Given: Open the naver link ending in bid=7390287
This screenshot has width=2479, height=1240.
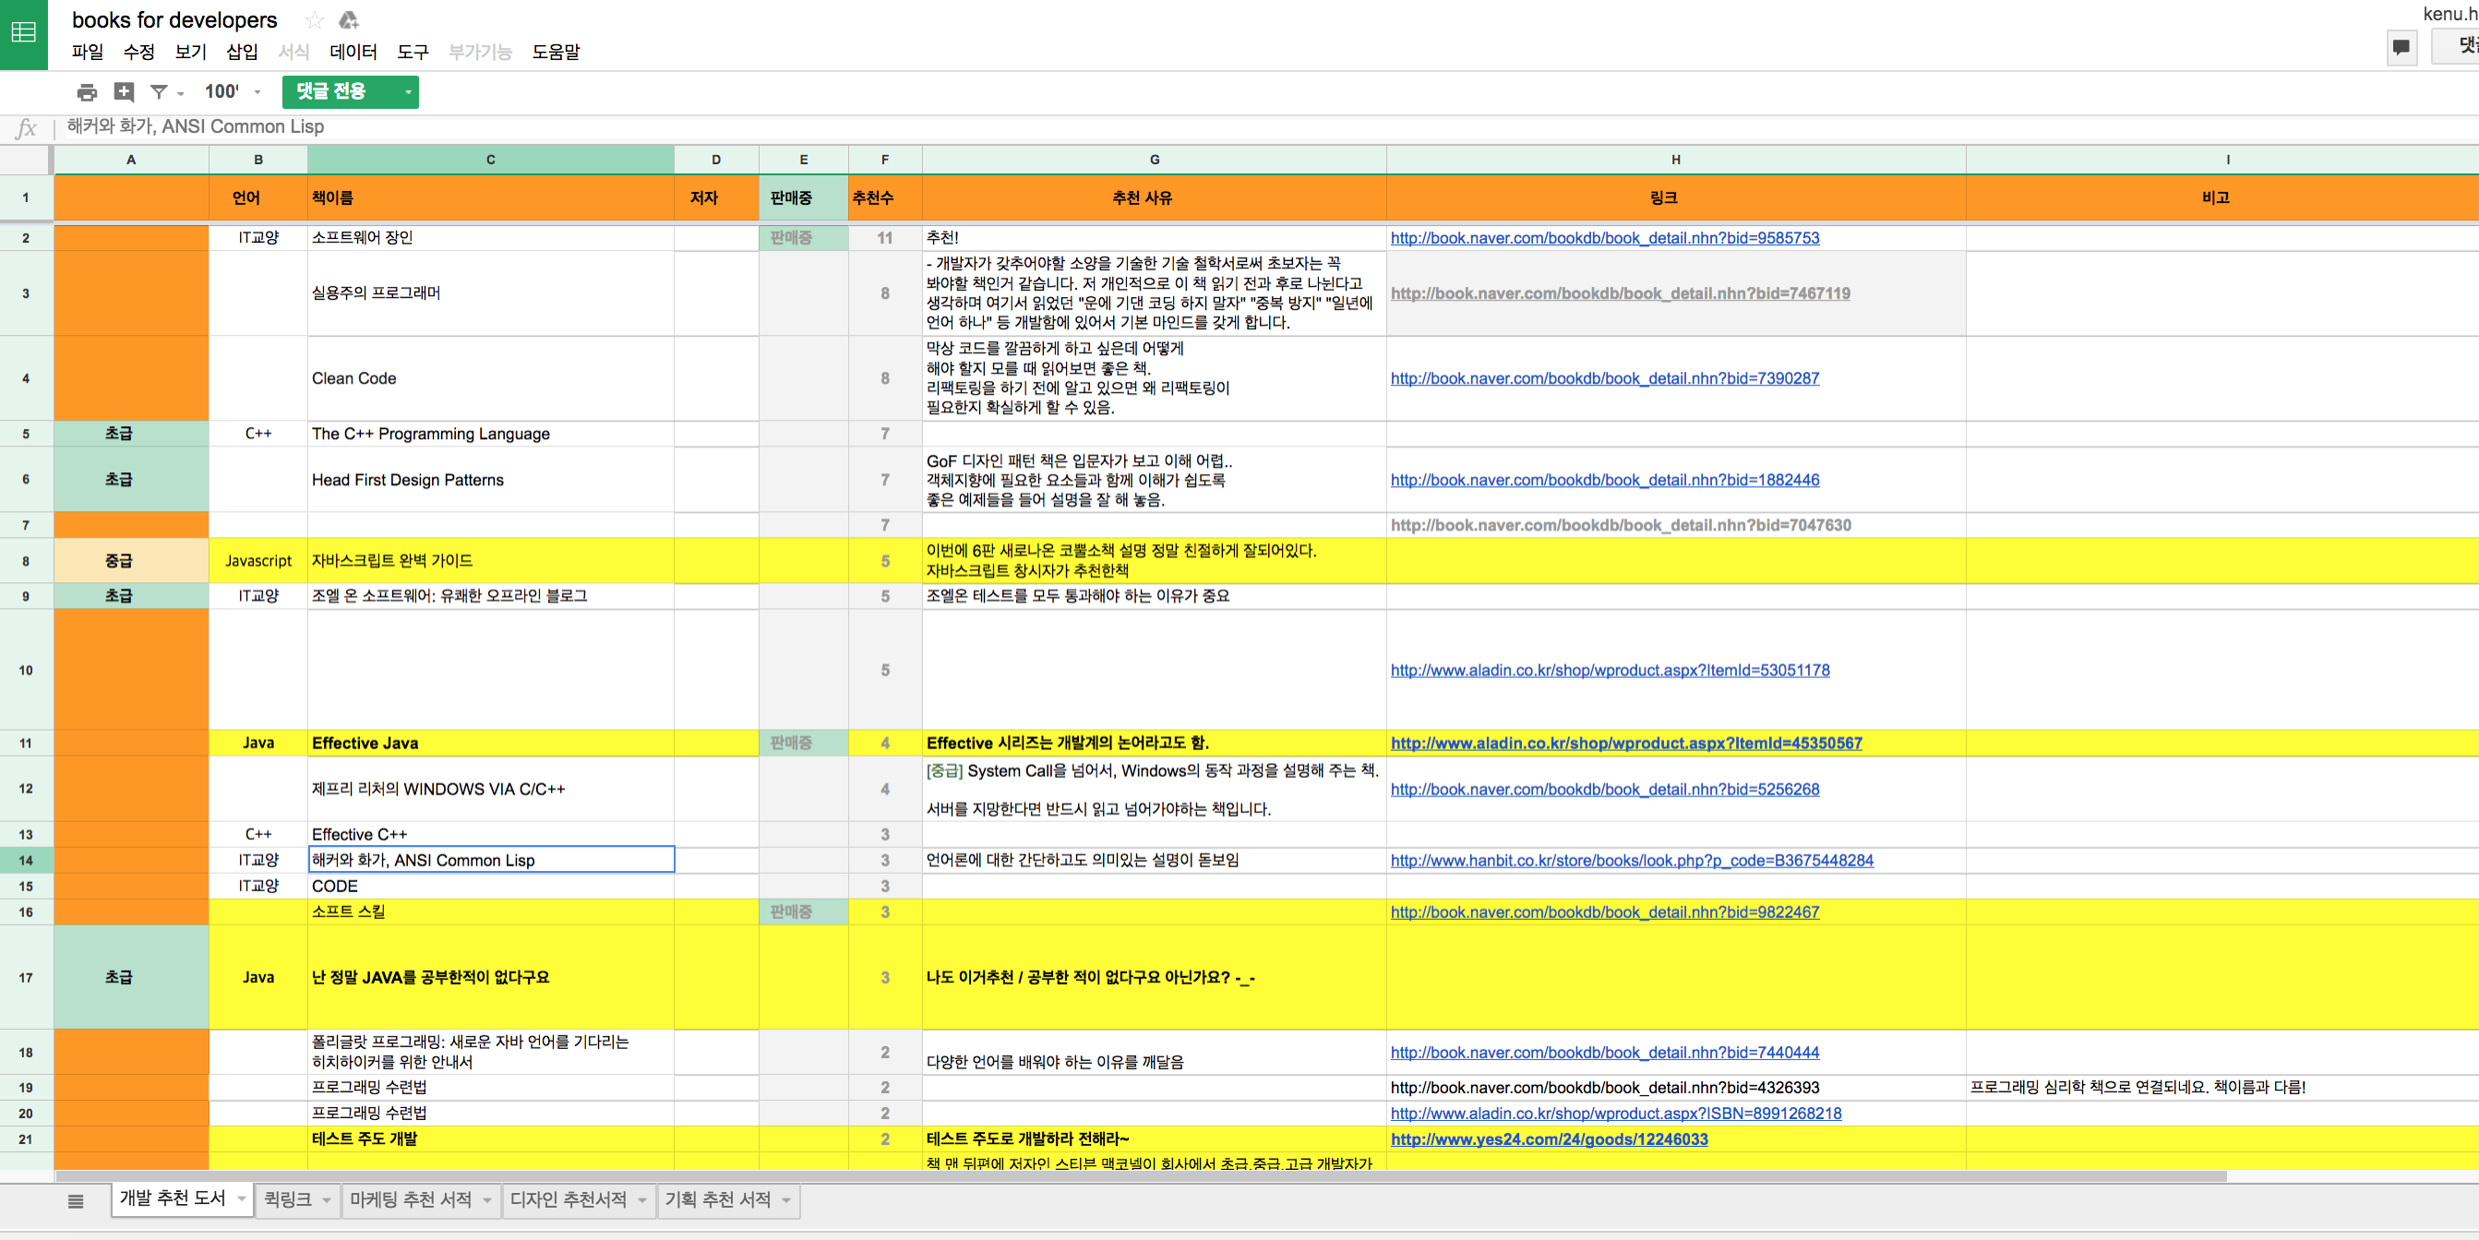Looking at the screenshot, I should (1604, 378).
